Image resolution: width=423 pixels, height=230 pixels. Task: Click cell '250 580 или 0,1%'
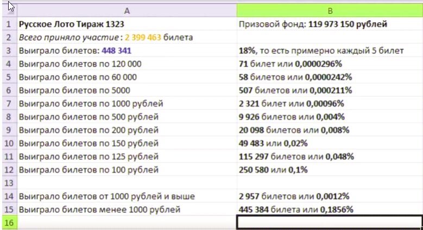(330, 170)
